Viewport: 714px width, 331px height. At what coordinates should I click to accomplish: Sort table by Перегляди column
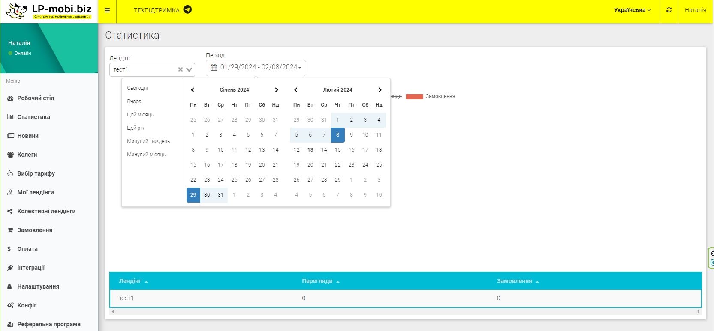[x=317, y=281]
